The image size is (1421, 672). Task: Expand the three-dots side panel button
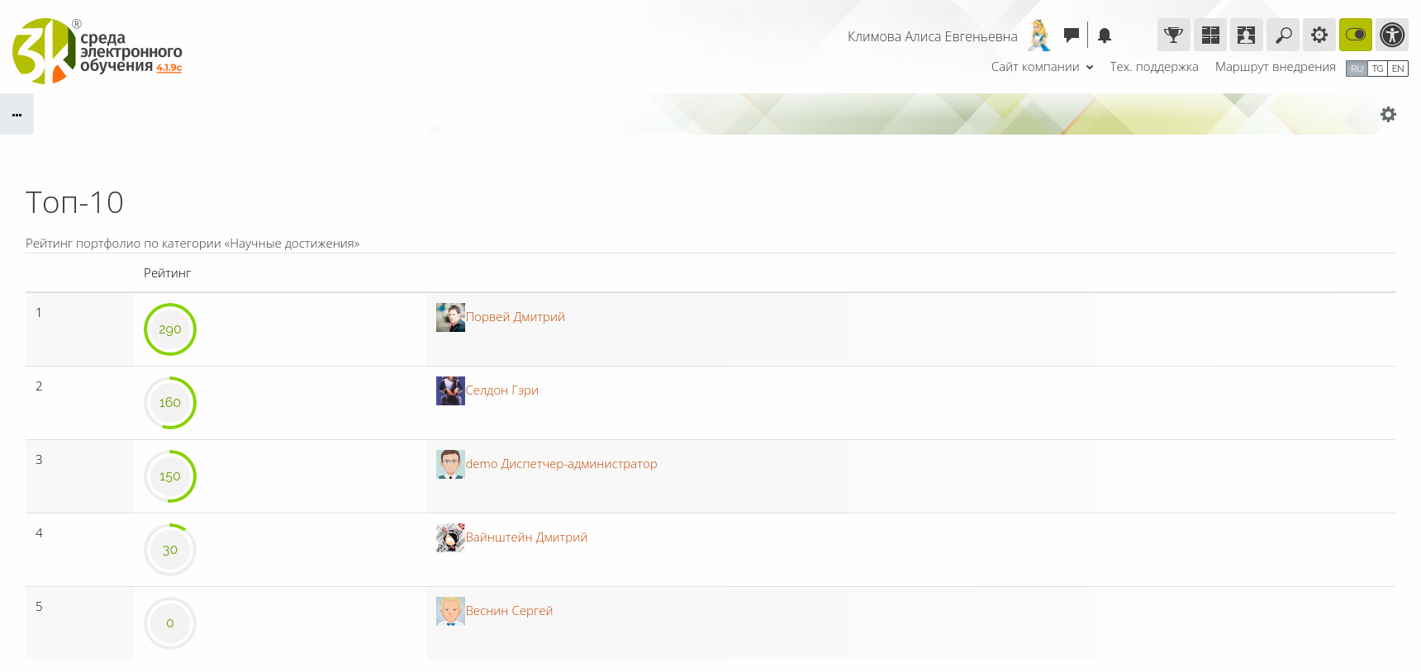(17, 114)
